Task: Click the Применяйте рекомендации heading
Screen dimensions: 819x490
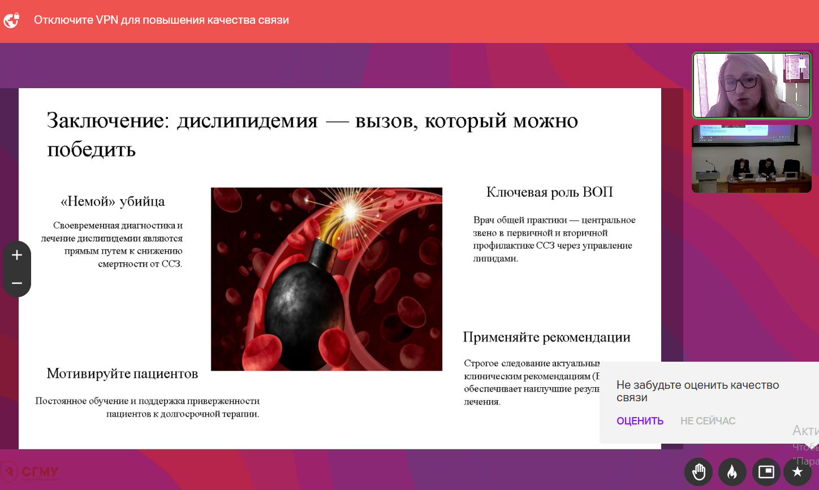Action: (546, 337)
